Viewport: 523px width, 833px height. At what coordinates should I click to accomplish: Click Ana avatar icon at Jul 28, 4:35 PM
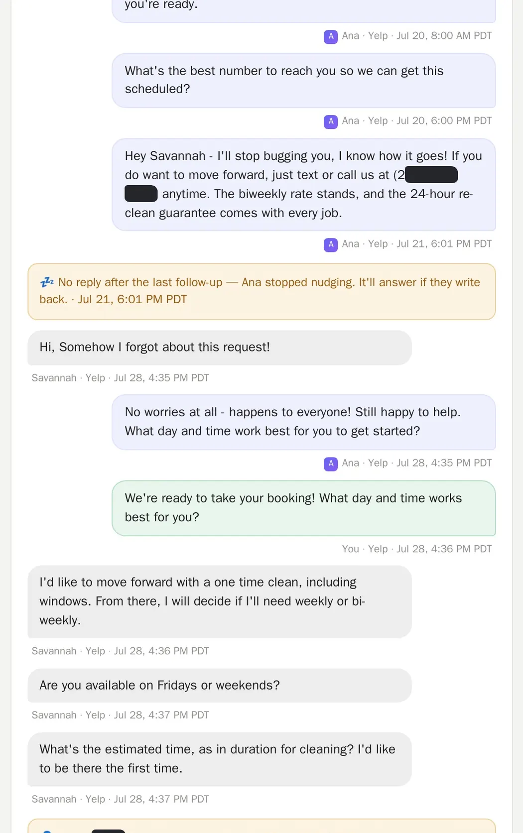[x=331, y=464]
